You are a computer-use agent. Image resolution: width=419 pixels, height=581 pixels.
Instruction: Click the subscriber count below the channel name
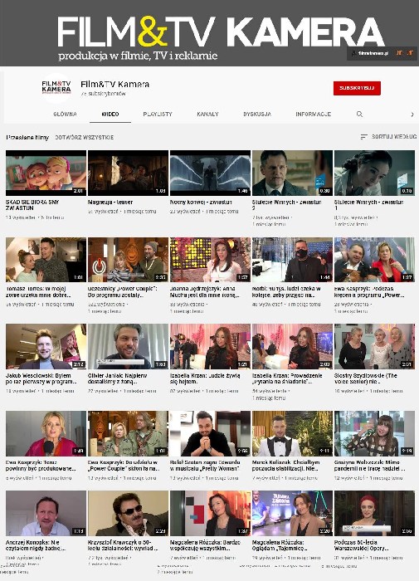(x=104, y=94)
